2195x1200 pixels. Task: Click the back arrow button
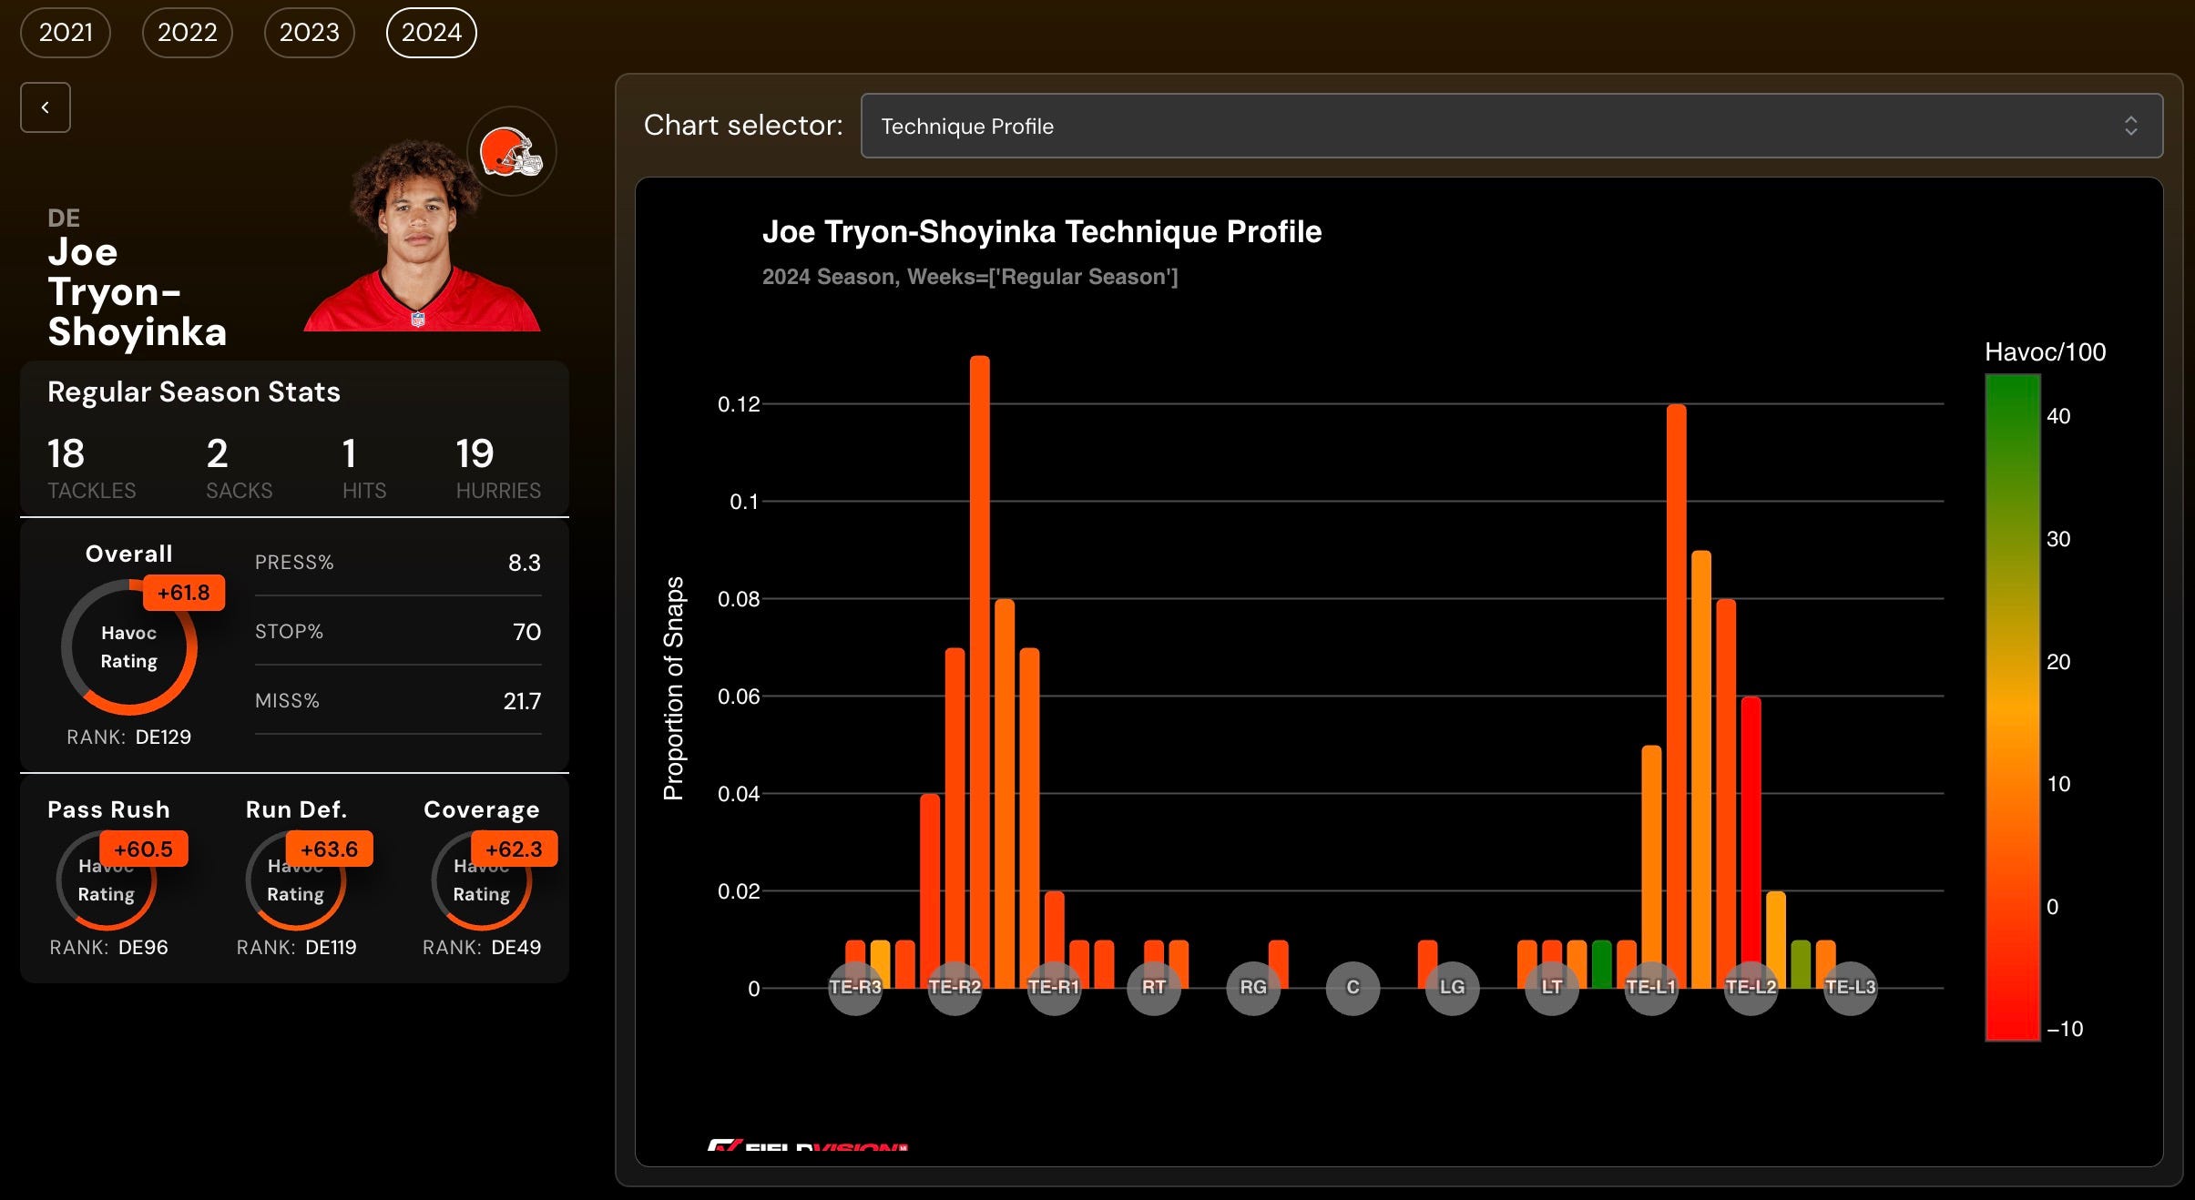(x=46, y=107)
